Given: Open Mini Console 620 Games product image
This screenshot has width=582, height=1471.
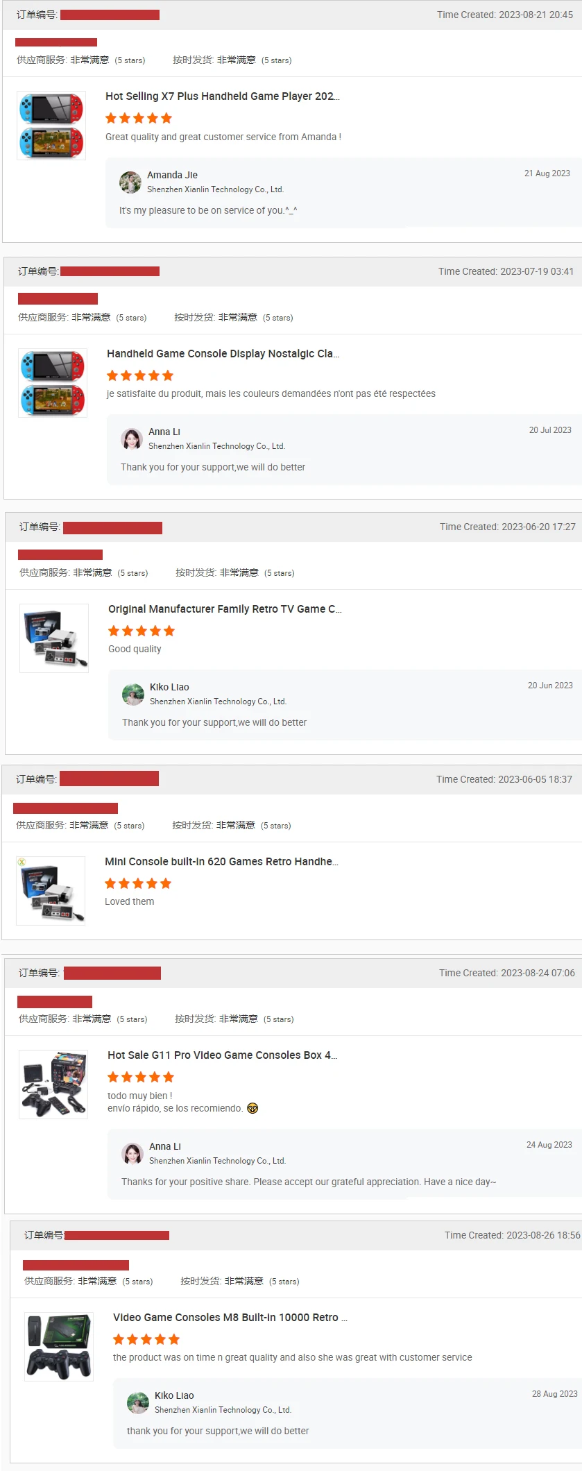Looking at the screenshot, I should click(51, 891).
